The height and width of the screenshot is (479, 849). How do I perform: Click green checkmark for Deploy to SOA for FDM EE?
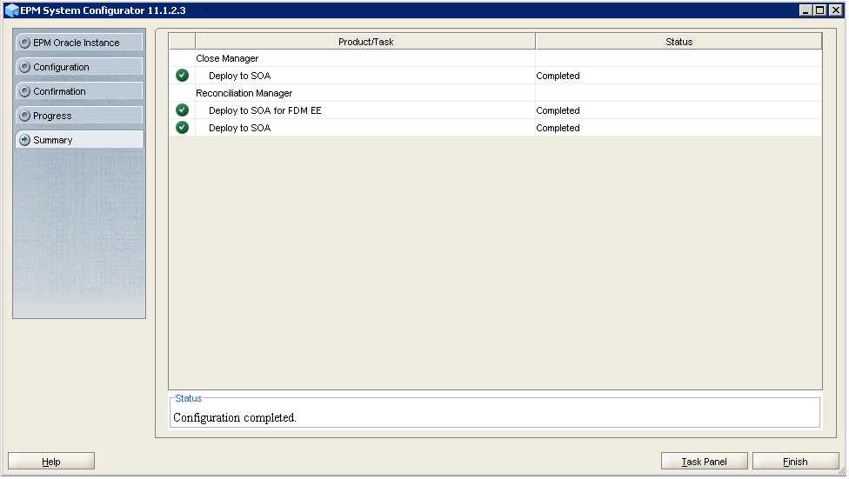click(x=183, y=110)
